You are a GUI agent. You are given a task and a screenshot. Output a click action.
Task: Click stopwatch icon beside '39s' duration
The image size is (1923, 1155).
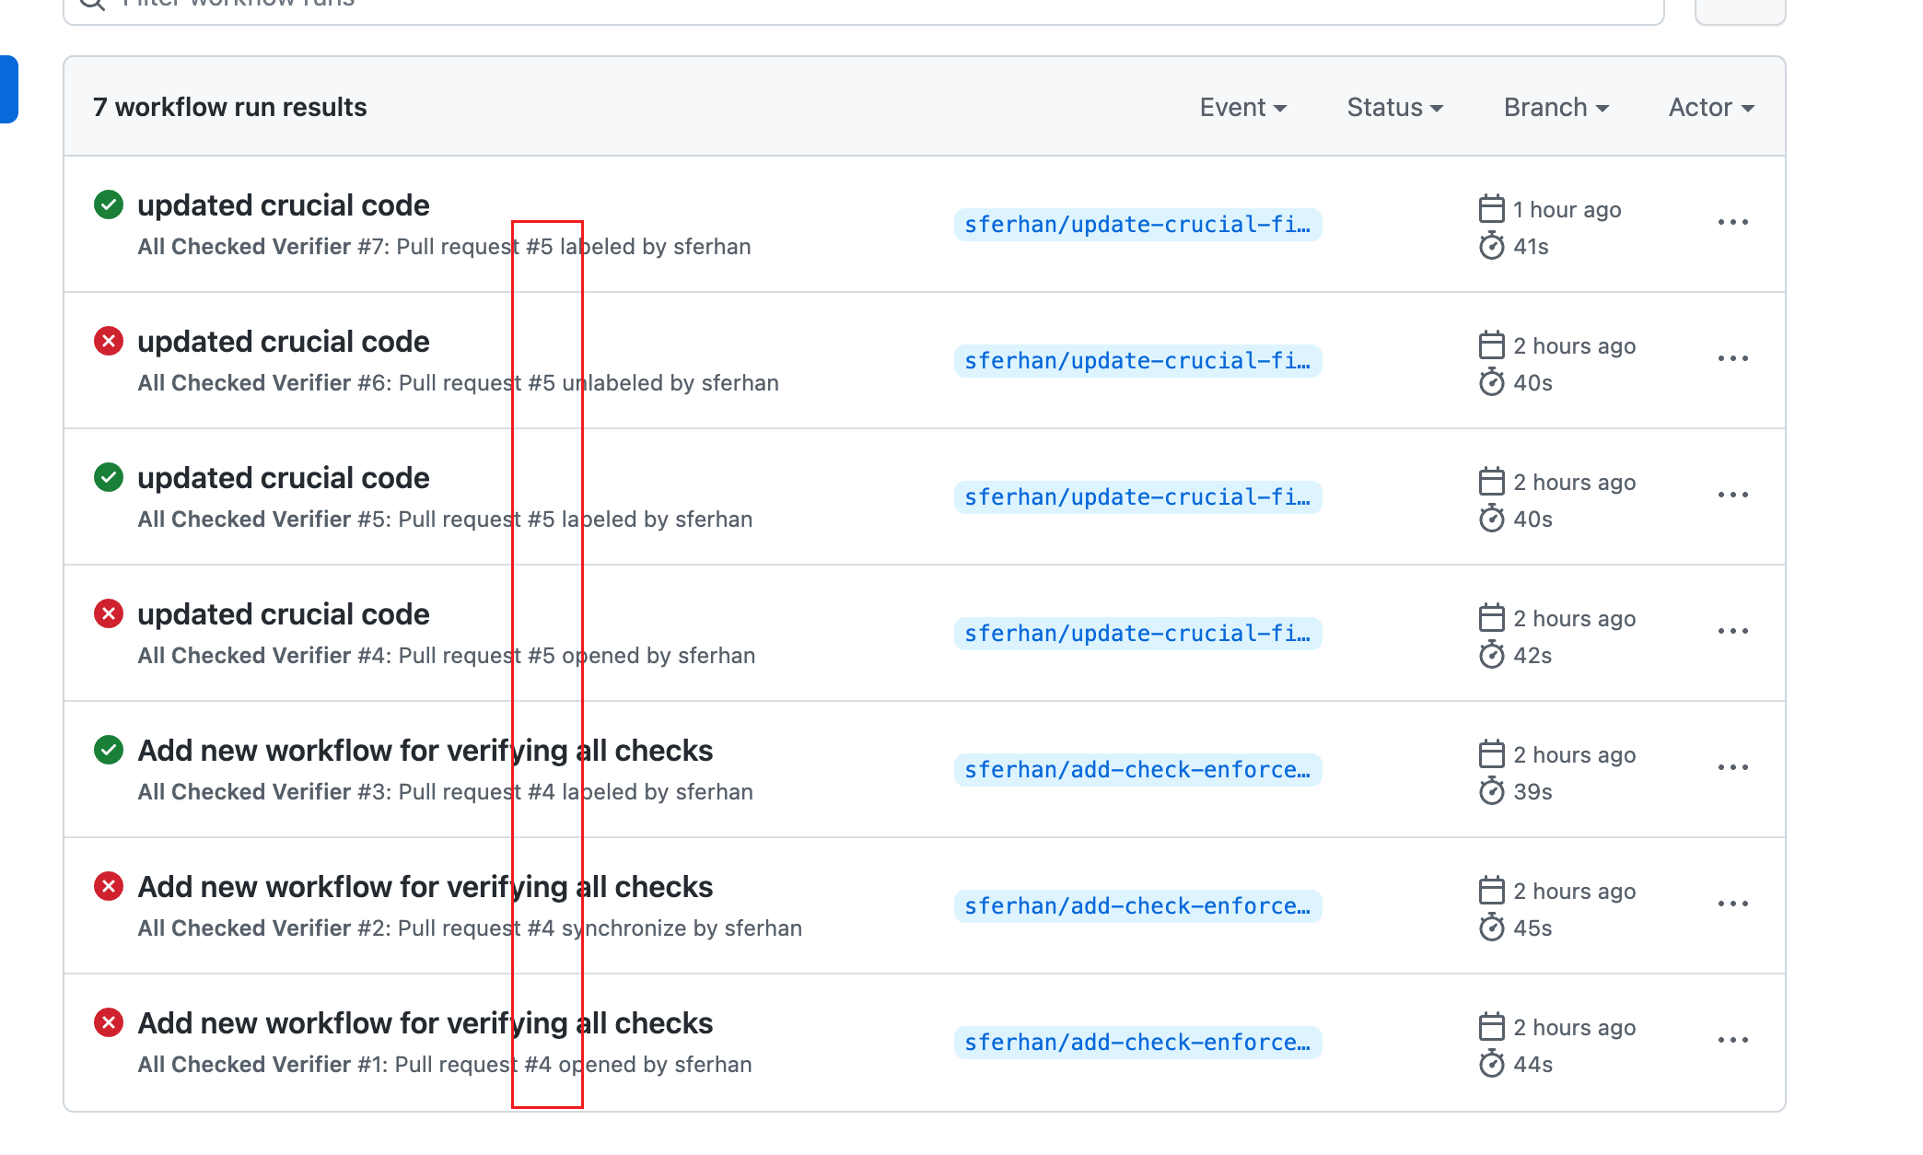[x=1491, y=791]
